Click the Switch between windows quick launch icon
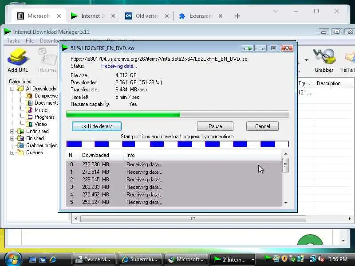The height and width of the screenshot is (266, 355). pyautogui.click(x=43, y=259)
